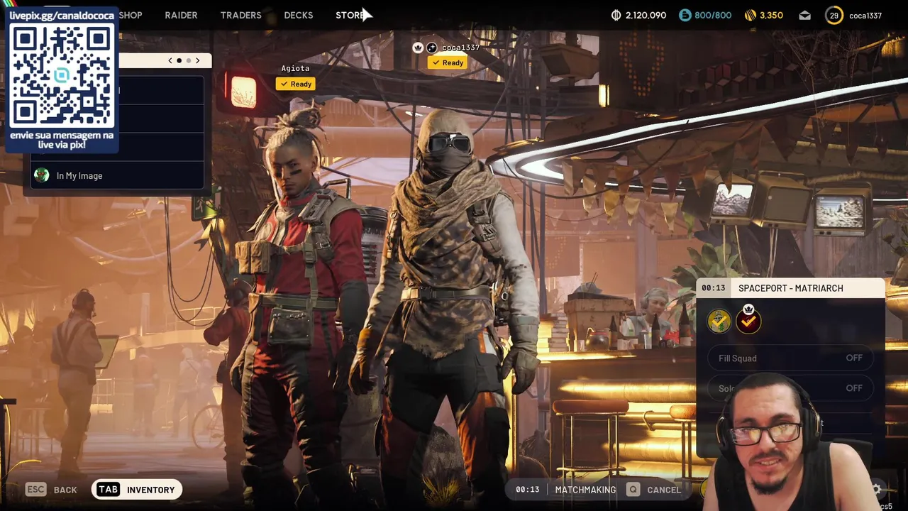Click the Agiota player name

pos(295,68)
